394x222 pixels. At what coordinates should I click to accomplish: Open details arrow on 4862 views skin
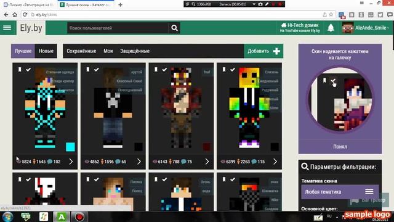139,162
